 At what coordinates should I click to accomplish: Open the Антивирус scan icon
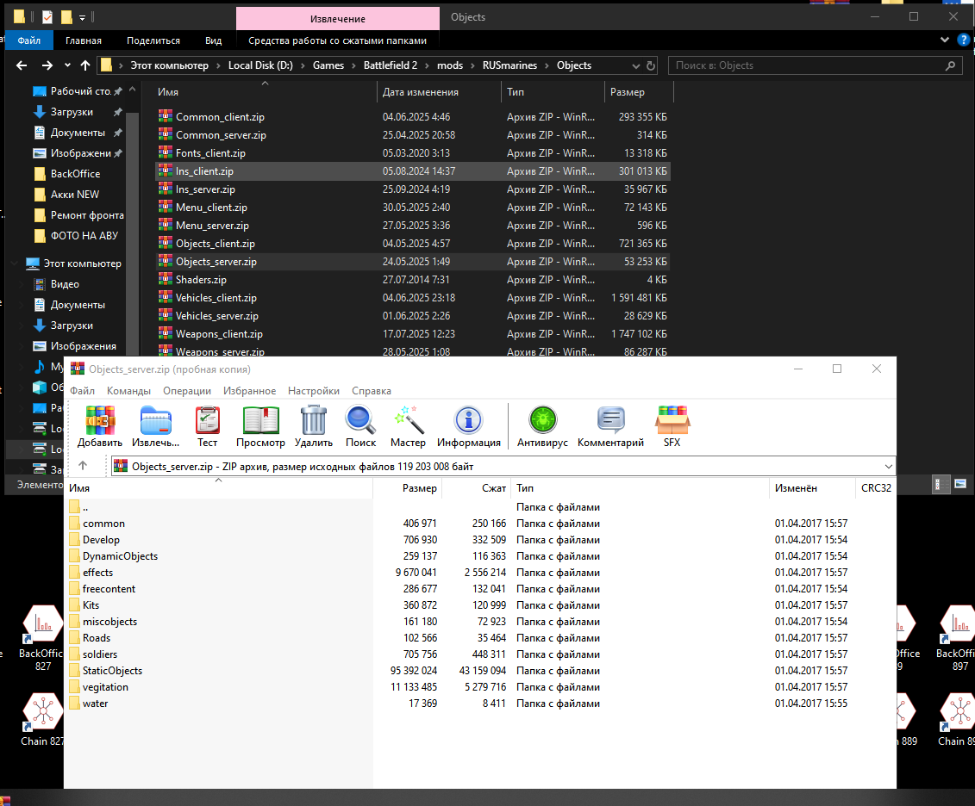[542, 420]
